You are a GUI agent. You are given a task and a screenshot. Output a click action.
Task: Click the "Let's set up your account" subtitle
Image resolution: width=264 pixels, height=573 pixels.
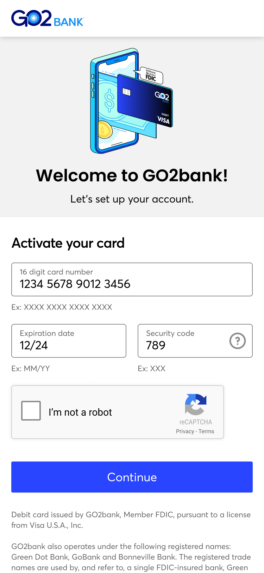pyautogui.click(x=132, y=199)
